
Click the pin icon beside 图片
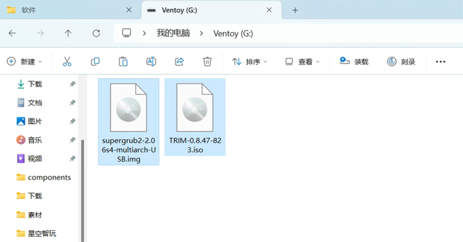(72, 121)
